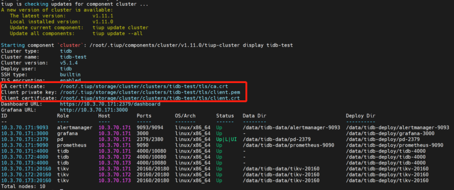Click the pd status Up|L|UI
This screenshot has height=190, width=454.
[227, 139]
